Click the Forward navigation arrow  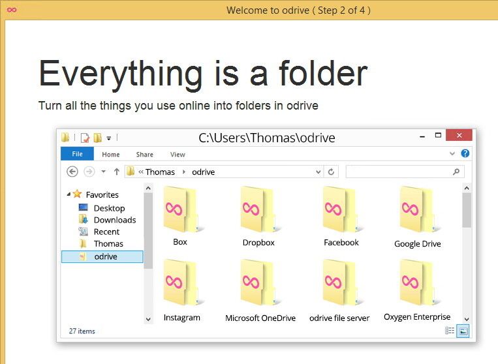click(x=89, y=172)
